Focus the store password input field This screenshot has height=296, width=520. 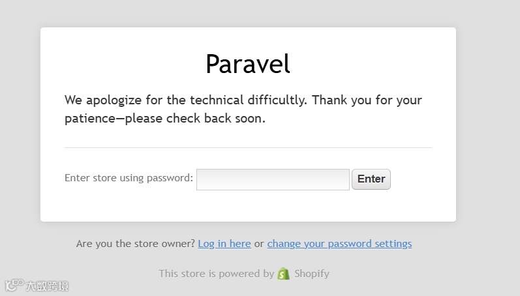[273, 179]
